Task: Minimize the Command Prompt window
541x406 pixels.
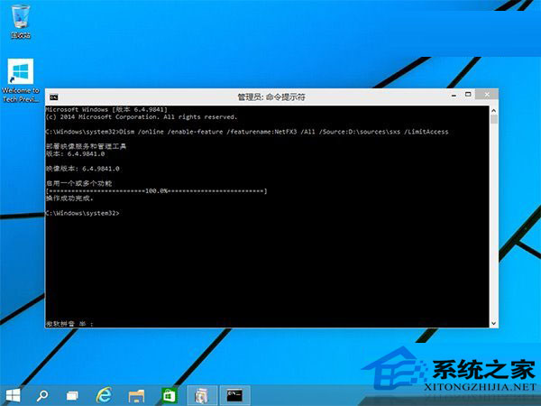Action: [x=454, y=95]
